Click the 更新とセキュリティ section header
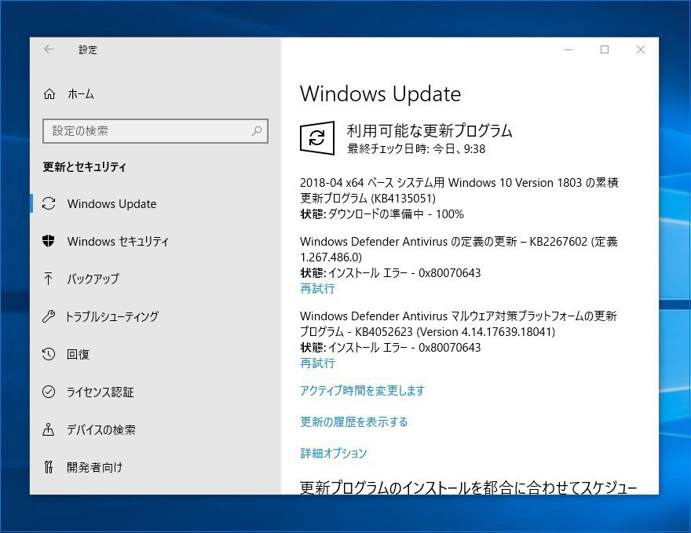 (x=84, y=167)
